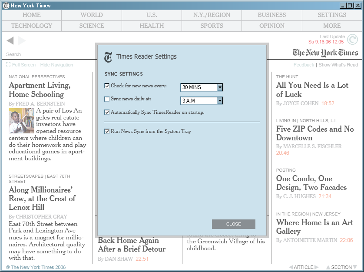Enable Sync news daily at checkbox

(107, 99)
